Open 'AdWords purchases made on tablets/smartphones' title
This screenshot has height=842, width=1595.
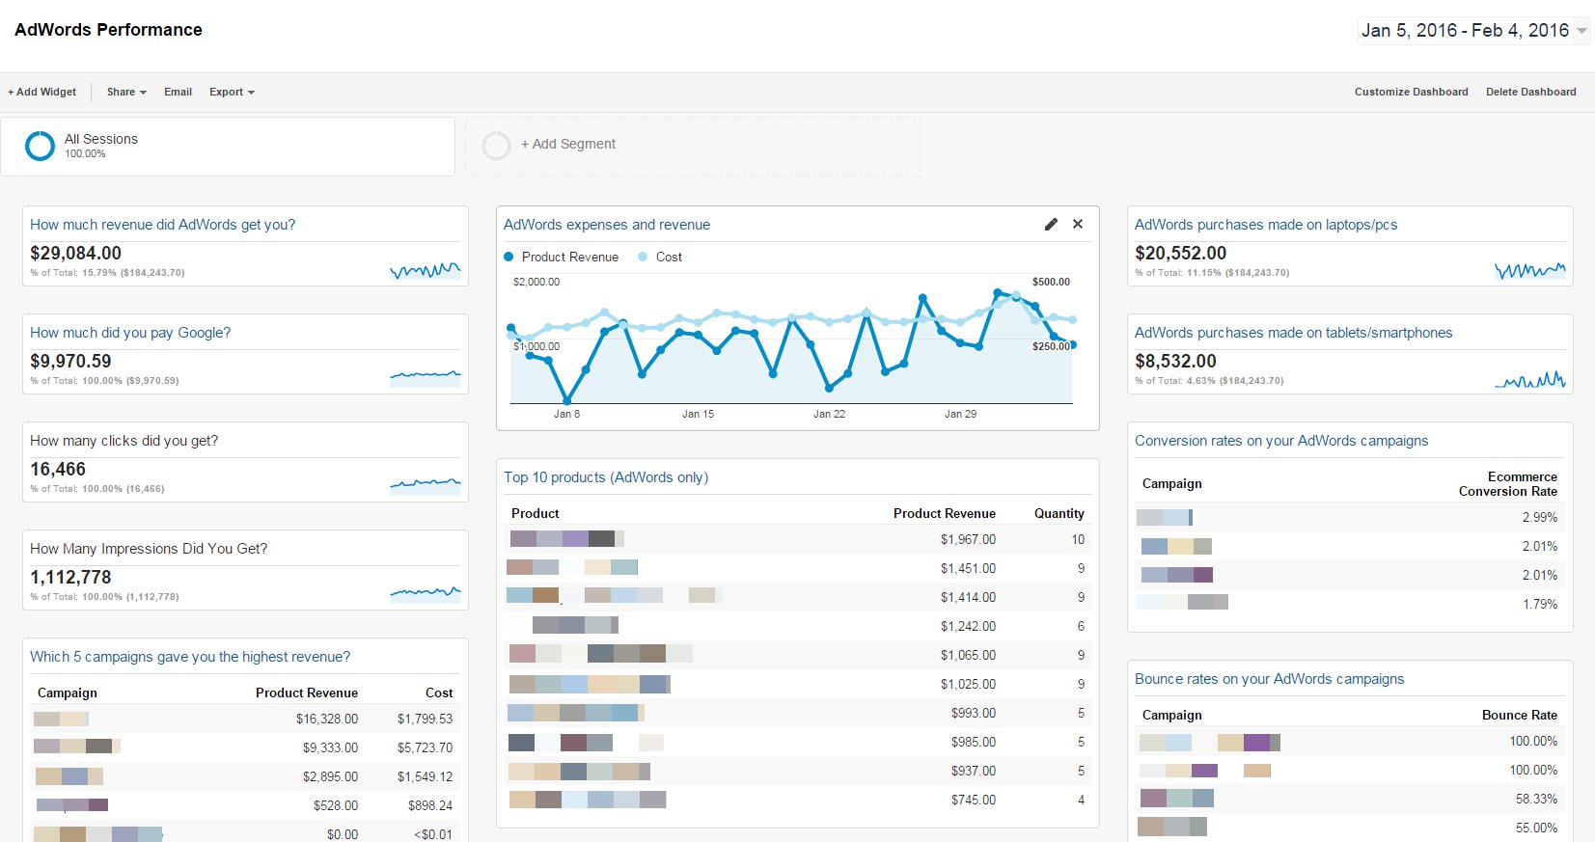tap(1293, 333)
